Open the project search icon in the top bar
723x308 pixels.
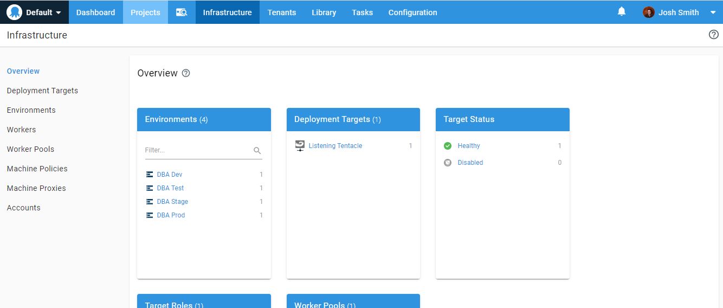(x=182, y=12)
